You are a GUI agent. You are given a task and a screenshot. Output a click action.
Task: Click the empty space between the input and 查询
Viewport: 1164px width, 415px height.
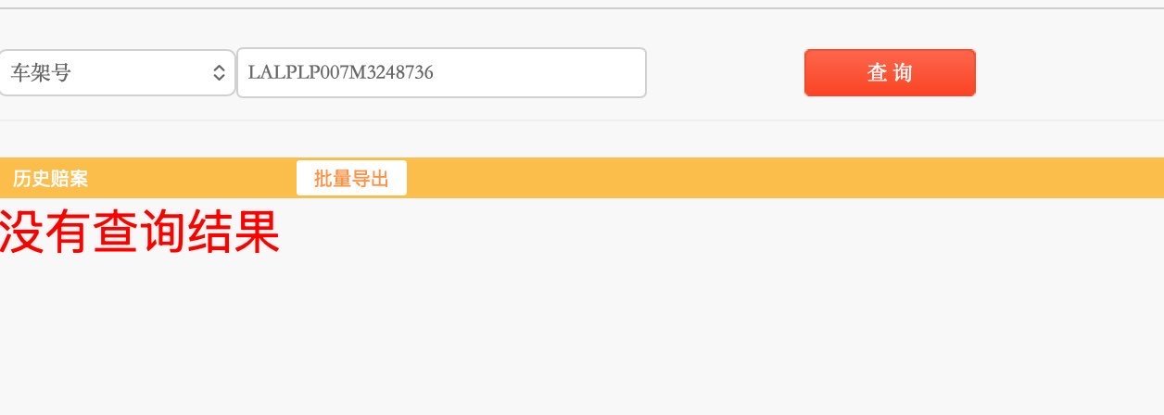click(725, 72)
